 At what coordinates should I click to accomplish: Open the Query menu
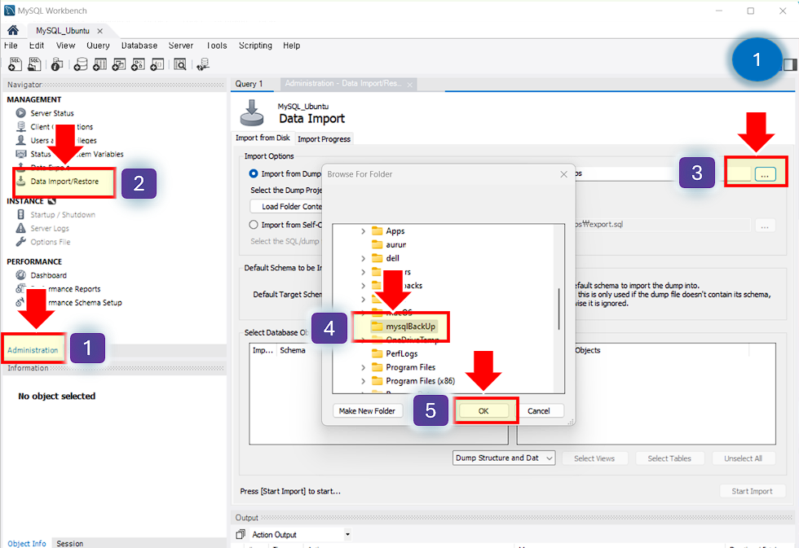pos(98,46)
